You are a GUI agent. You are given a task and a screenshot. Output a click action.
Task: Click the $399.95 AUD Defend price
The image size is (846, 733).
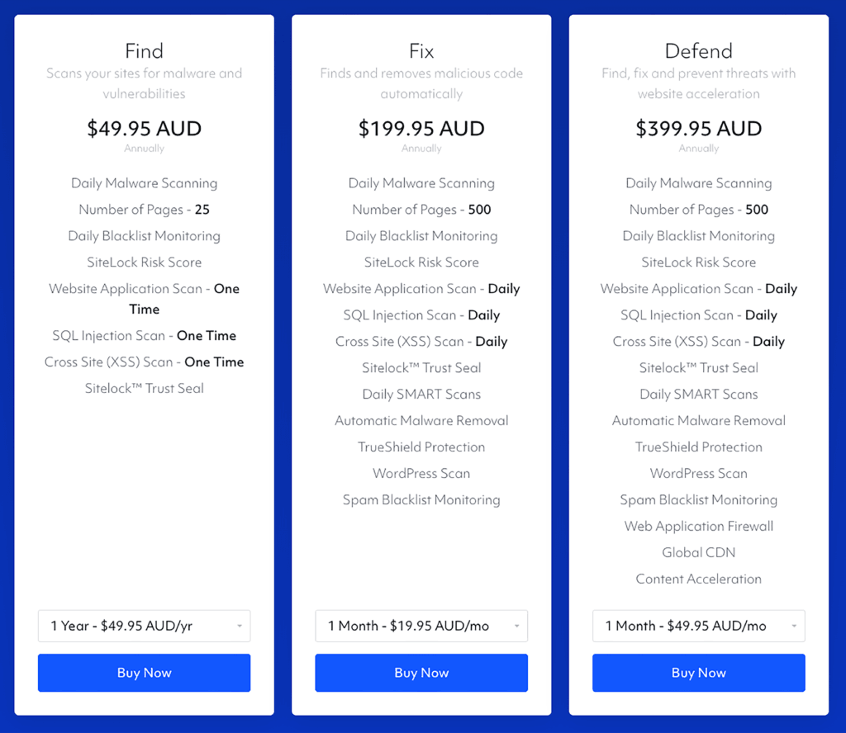click(x=698, y=129)
